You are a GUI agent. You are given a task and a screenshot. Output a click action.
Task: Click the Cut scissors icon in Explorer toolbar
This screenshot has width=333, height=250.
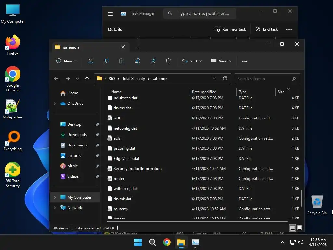pos(90,61)
